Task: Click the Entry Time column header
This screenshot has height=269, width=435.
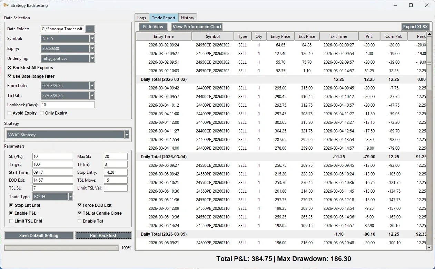Action: point(164,36)
